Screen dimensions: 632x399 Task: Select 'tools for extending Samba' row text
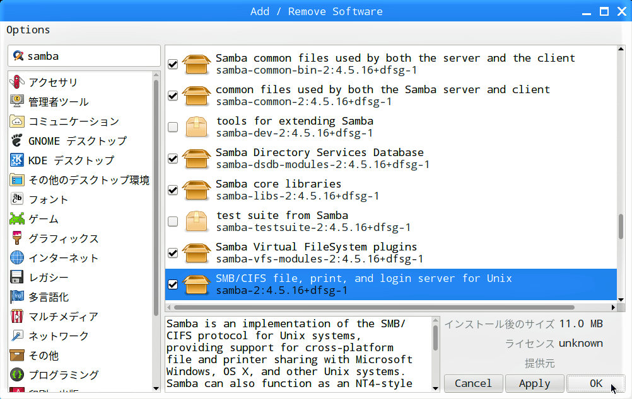click(x=295, y=121)
